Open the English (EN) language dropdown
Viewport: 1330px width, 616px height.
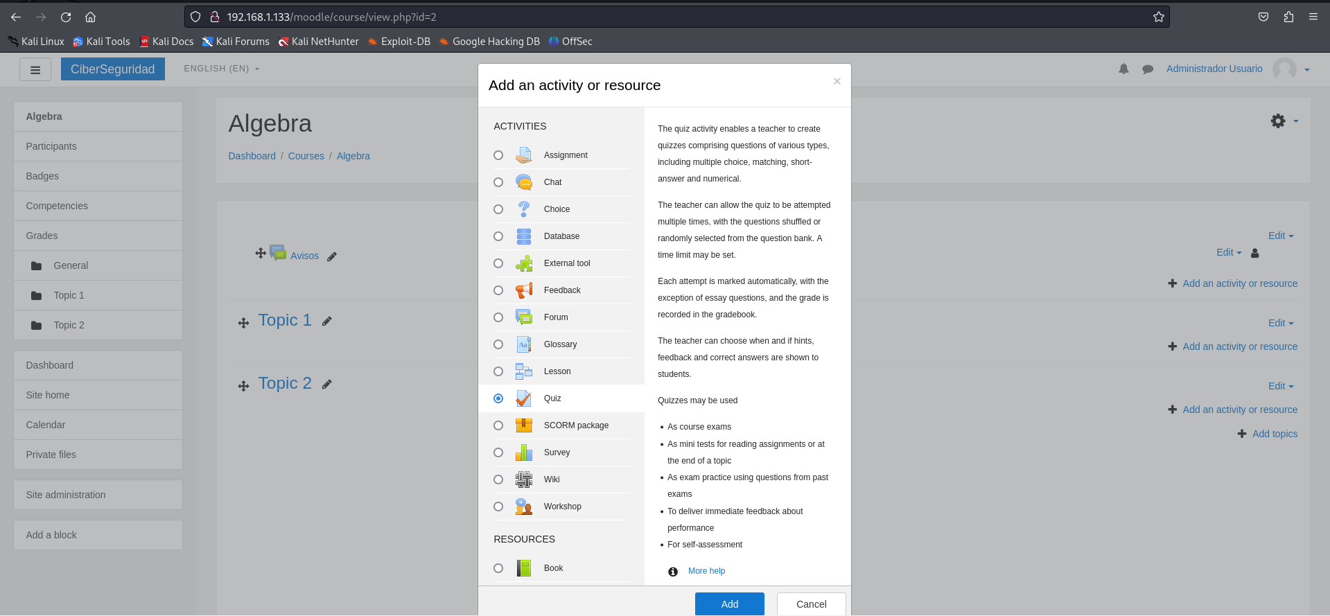[x=221, y=69]
